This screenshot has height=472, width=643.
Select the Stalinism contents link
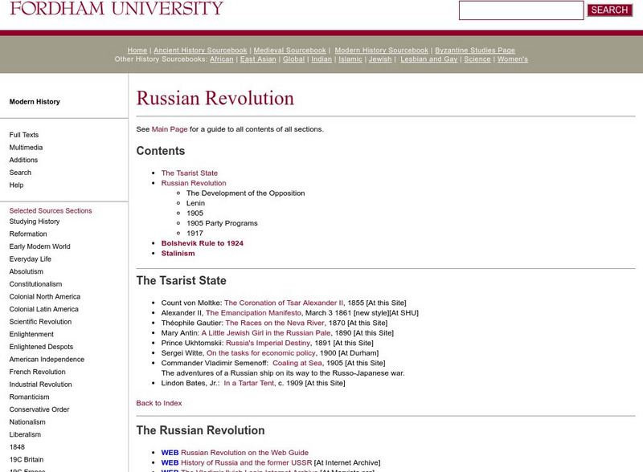coord(178,254)
